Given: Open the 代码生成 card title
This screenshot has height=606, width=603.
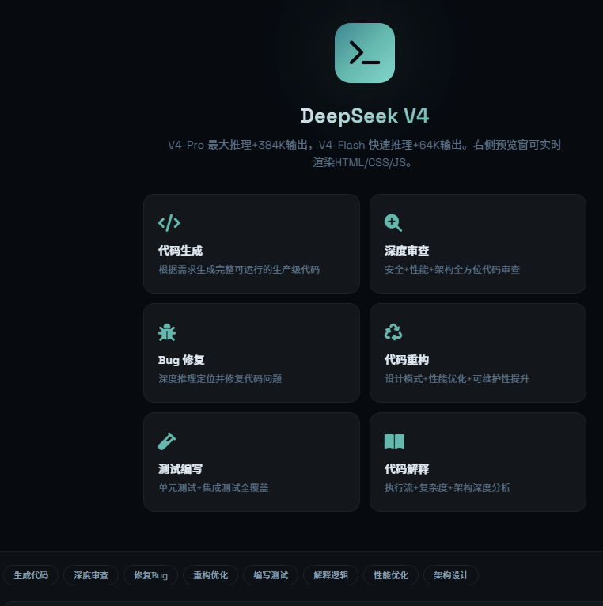Looking at the screenshot, I should click(180, 251).
